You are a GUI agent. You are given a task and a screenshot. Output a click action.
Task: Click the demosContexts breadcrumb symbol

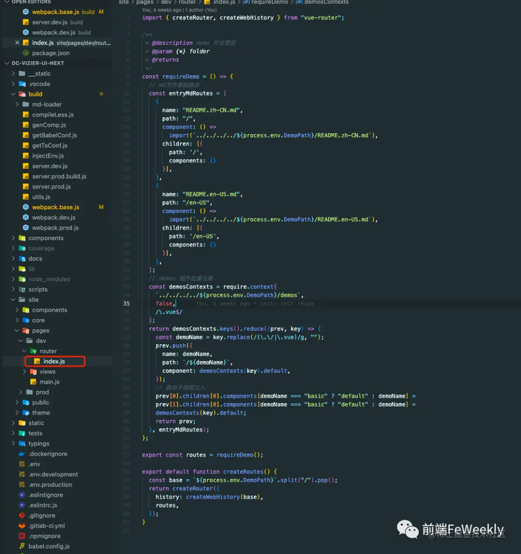click(327, 2)
